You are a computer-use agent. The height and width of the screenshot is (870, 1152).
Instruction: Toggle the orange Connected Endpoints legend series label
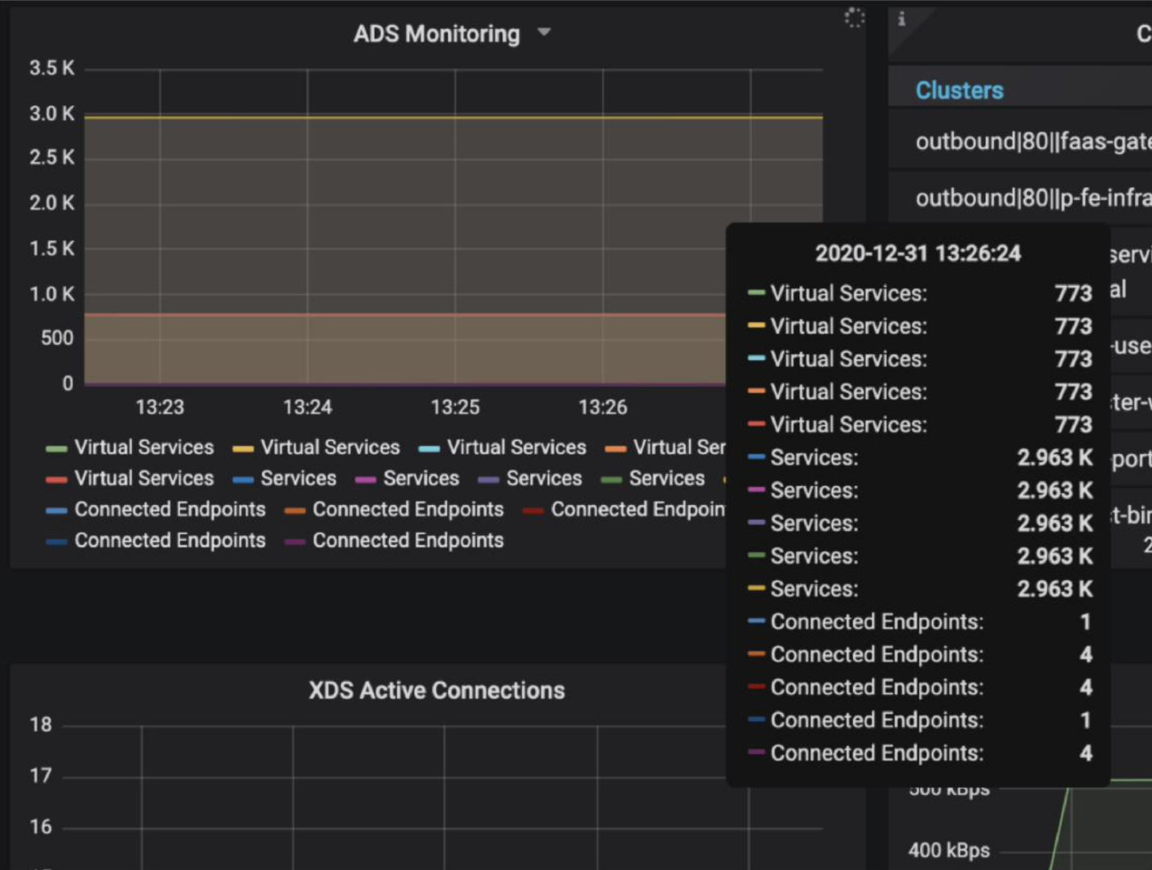[x=408, y=510]
